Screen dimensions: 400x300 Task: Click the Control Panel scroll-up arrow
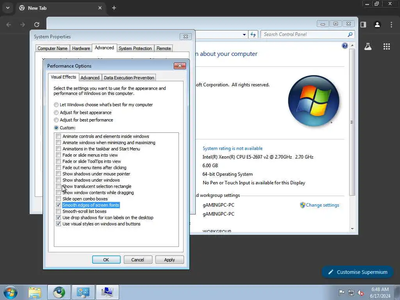[352, 45]
